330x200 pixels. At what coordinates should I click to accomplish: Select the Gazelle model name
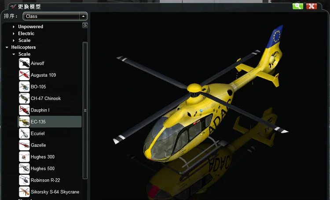pos(38,145)
